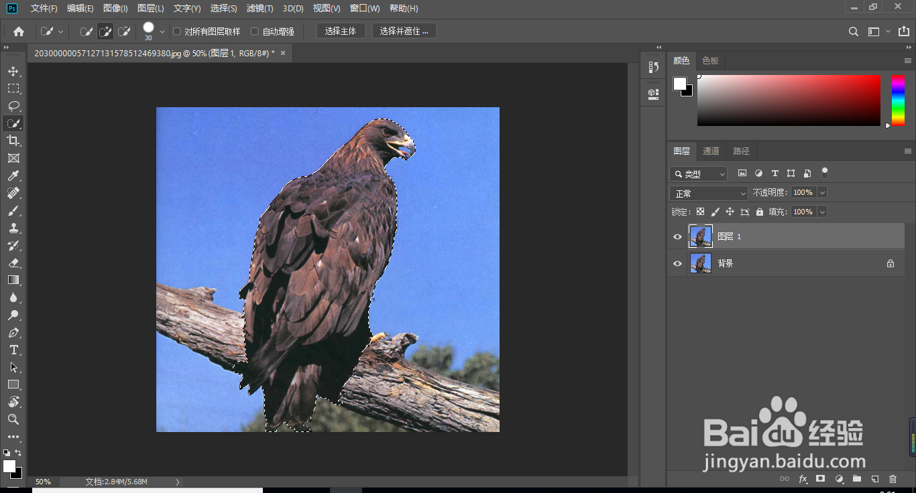Choose Subtract from Selection mode icon
The width and height of the screenshot is (916, 493).
click(x=124, y=31)
